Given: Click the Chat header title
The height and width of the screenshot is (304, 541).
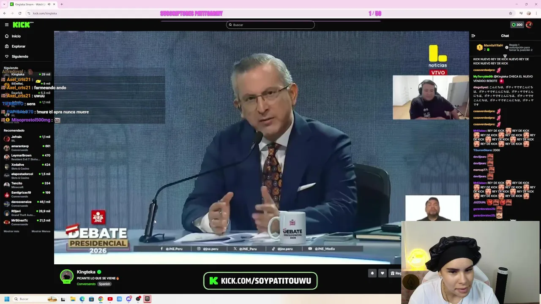Looking at the screenshot, I should (505, 36).
